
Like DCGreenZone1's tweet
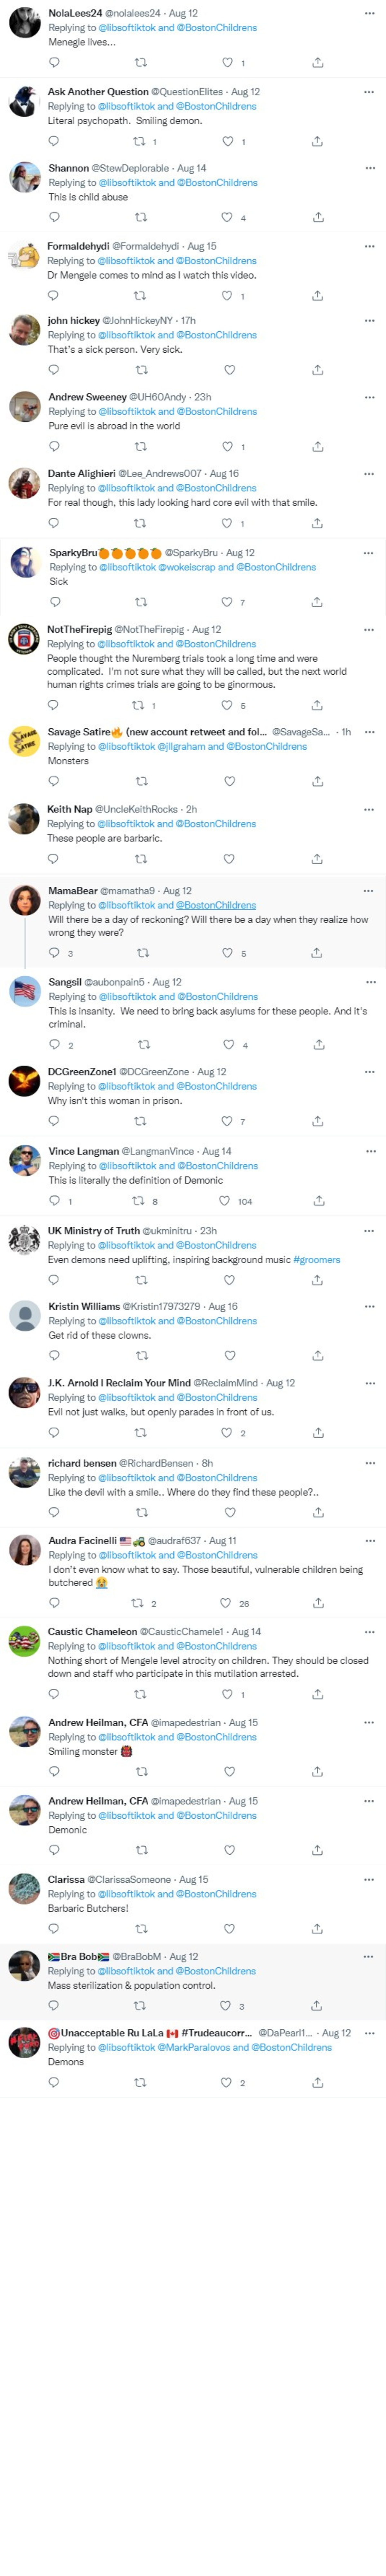[227, 1121]
